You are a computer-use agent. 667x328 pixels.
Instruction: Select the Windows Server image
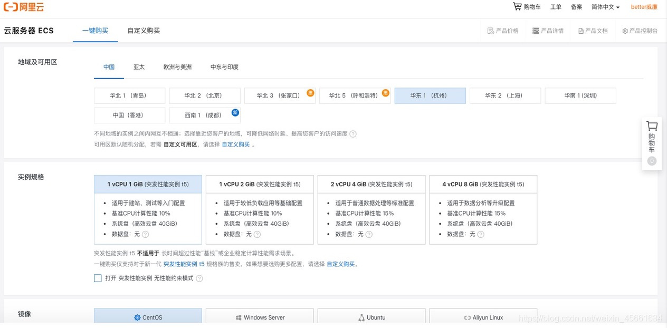260,317
